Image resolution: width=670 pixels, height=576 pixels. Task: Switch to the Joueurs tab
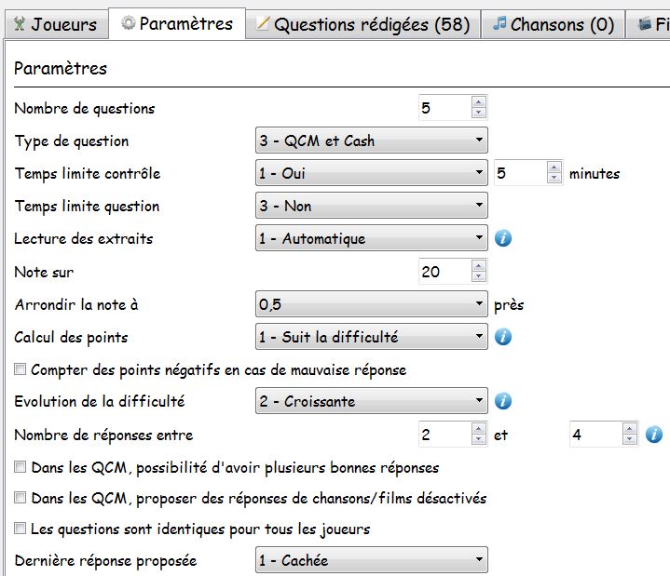[x=54, y=24]
